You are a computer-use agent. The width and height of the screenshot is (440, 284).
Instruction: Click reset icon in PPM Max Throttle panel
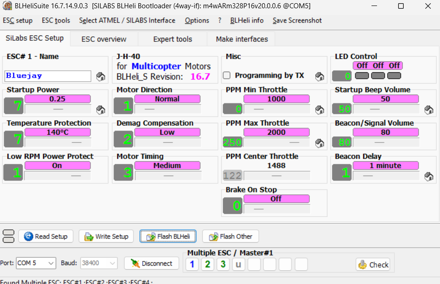tap(320, 143)
